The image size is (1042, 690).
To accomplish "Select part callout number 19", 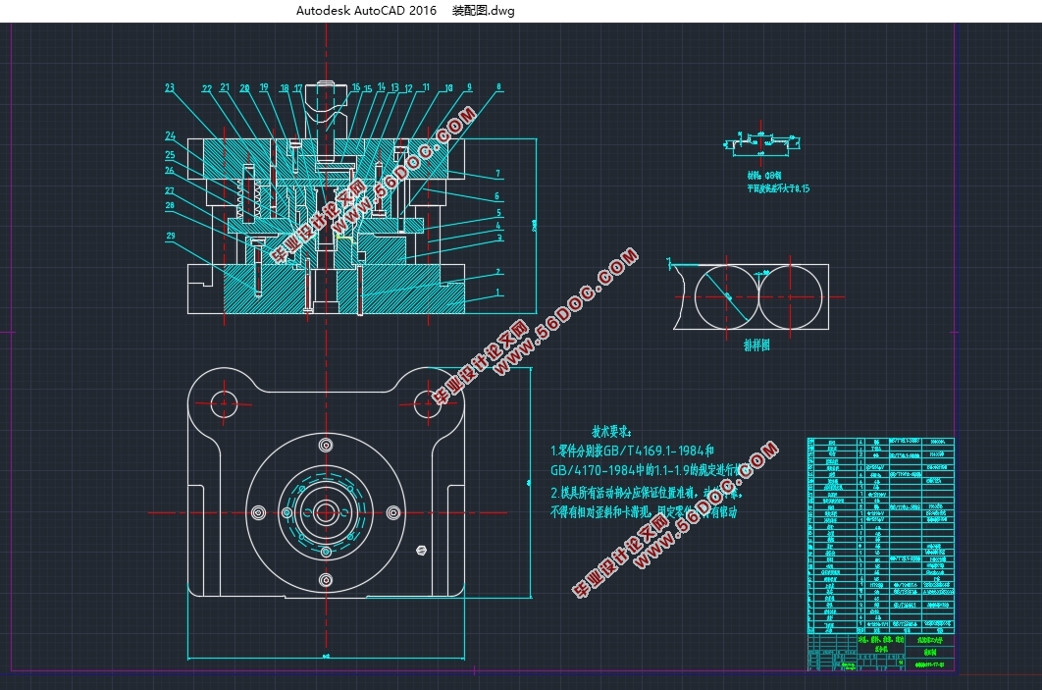I will [x=264, y=87].
